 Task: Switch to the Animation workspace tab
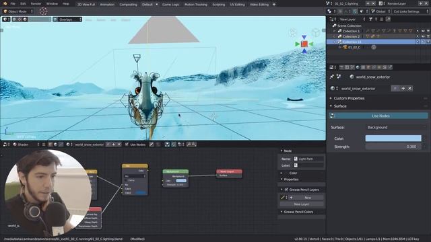click(107, 5)
